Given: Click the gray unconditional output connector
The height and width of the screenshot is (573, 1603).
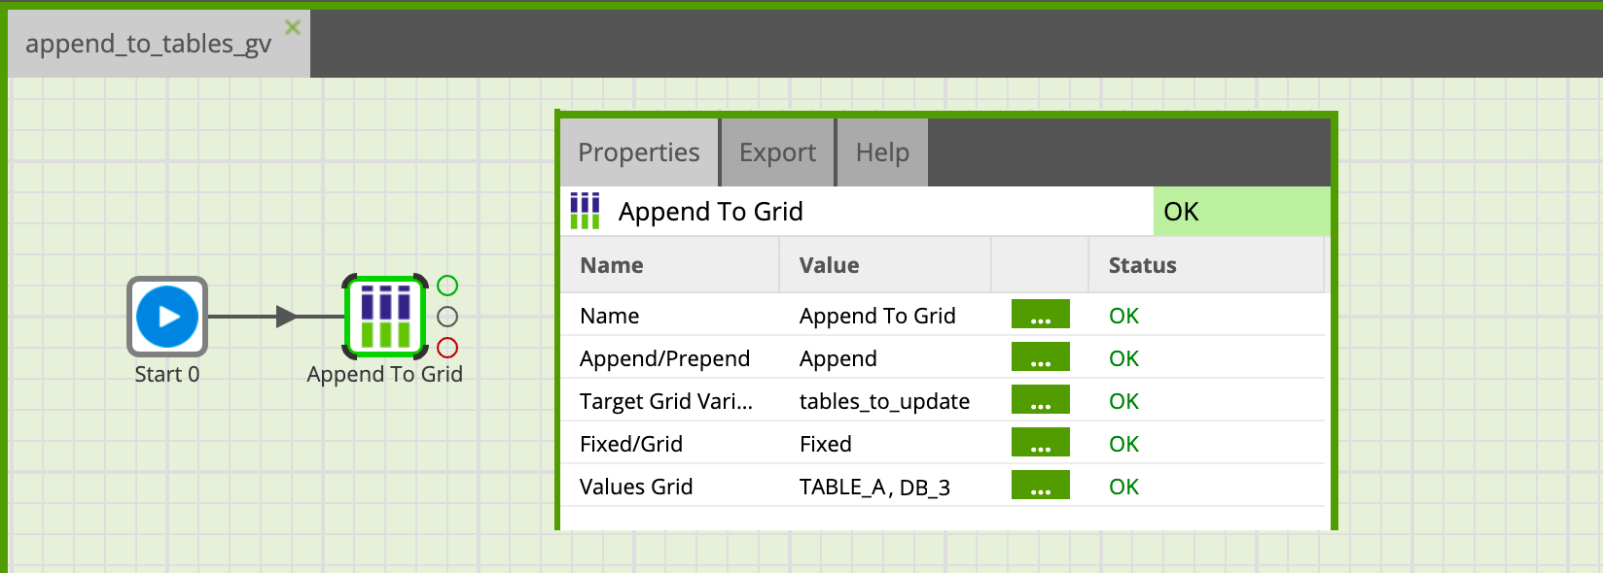Looking at the screenshot, I should click(447, 317).
